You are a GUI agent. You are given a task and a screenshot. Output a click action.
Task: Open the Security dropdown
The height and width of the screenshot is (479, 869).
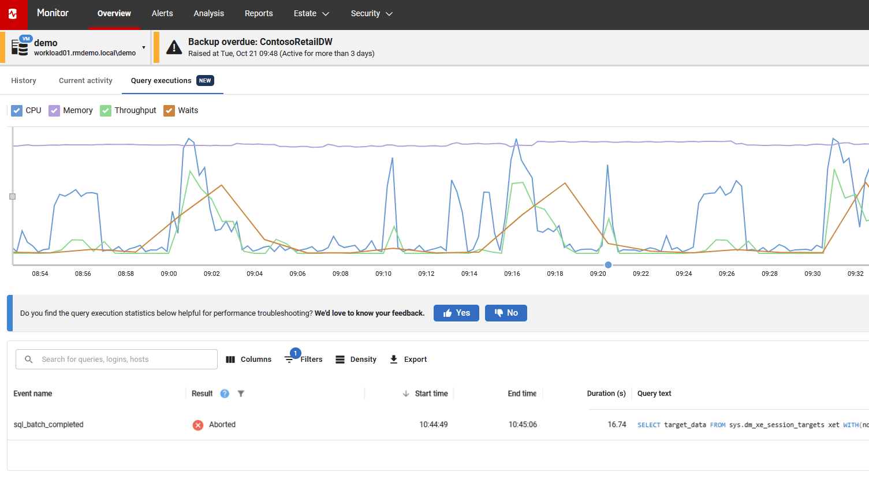click(371, 13)
